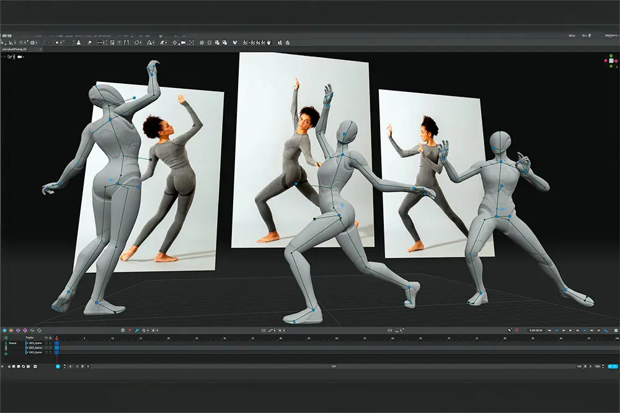
Task: Click the red flag icon above timeline
Action: click(x=130, y=331)
